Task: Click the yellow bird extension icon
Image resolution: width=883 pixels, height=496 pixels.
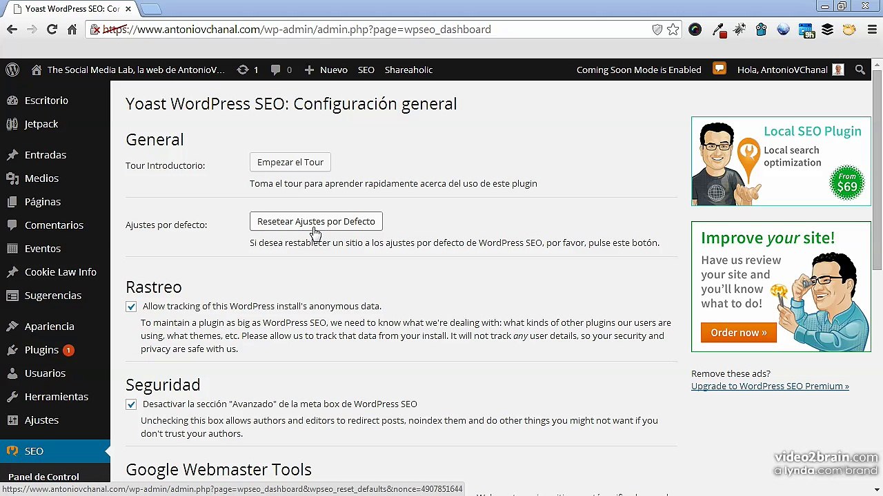Action: (849, 30)
